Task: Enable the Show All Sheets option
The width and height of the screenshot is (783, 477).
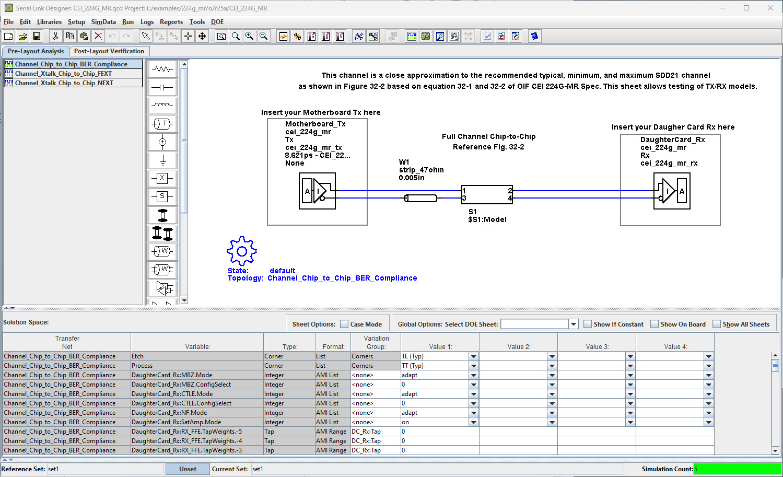Action: click(717, 324)
